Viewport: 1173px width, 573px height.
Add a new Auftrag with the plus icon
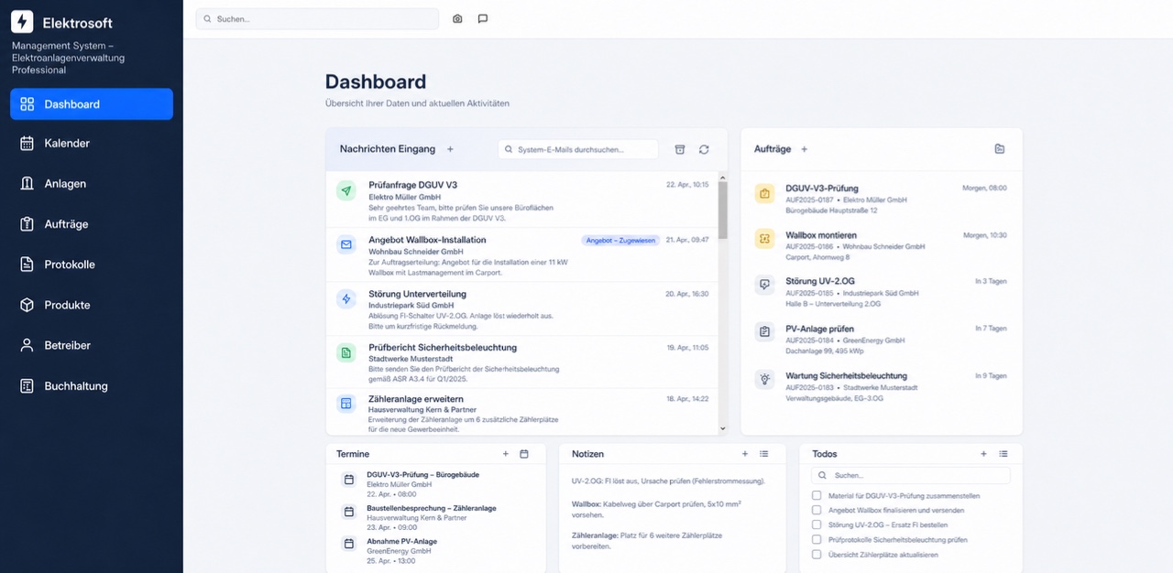(x=805, y=149)
